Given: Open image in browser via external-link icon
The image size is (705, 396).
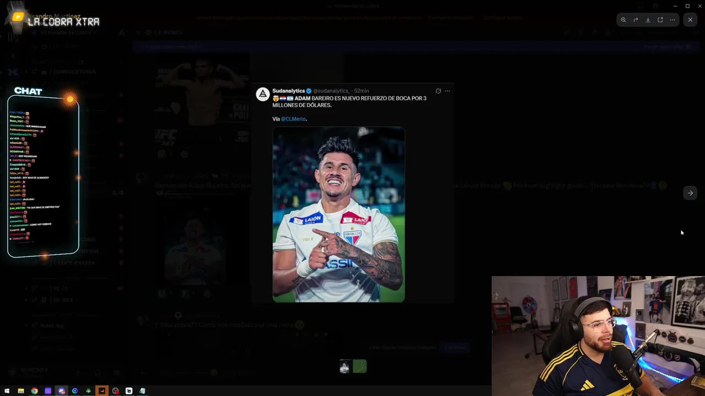Looking at the screenshot, I should pos(660,20).
